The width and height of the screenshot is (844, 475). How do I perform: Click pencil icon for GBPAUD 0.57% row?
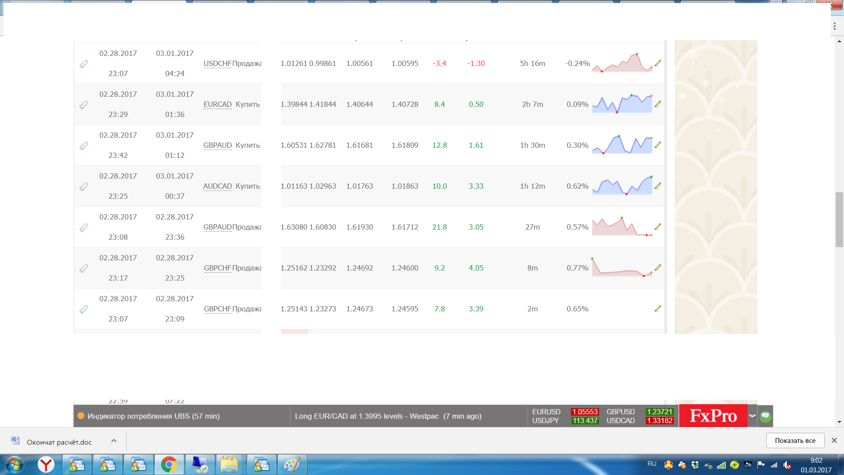click(x=658, y=227)
